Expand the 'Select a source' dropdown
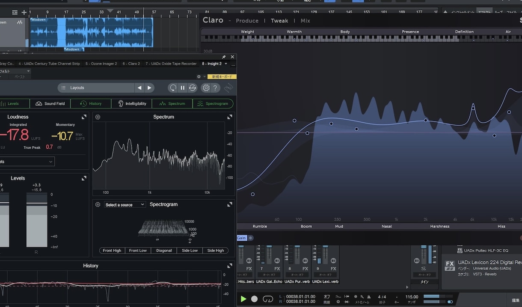The width and height of the screenshot is (522, 307). tap(125, 205)
